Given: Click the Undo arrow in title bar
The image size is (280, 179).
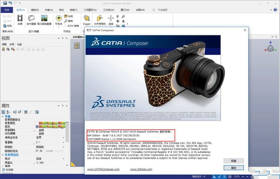Looking at the screenshot, I should coord(10,3).
